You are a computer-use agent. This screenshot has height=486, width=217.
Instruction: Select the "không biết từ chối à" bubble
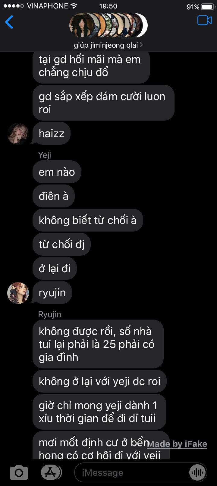tap(88, 220)
